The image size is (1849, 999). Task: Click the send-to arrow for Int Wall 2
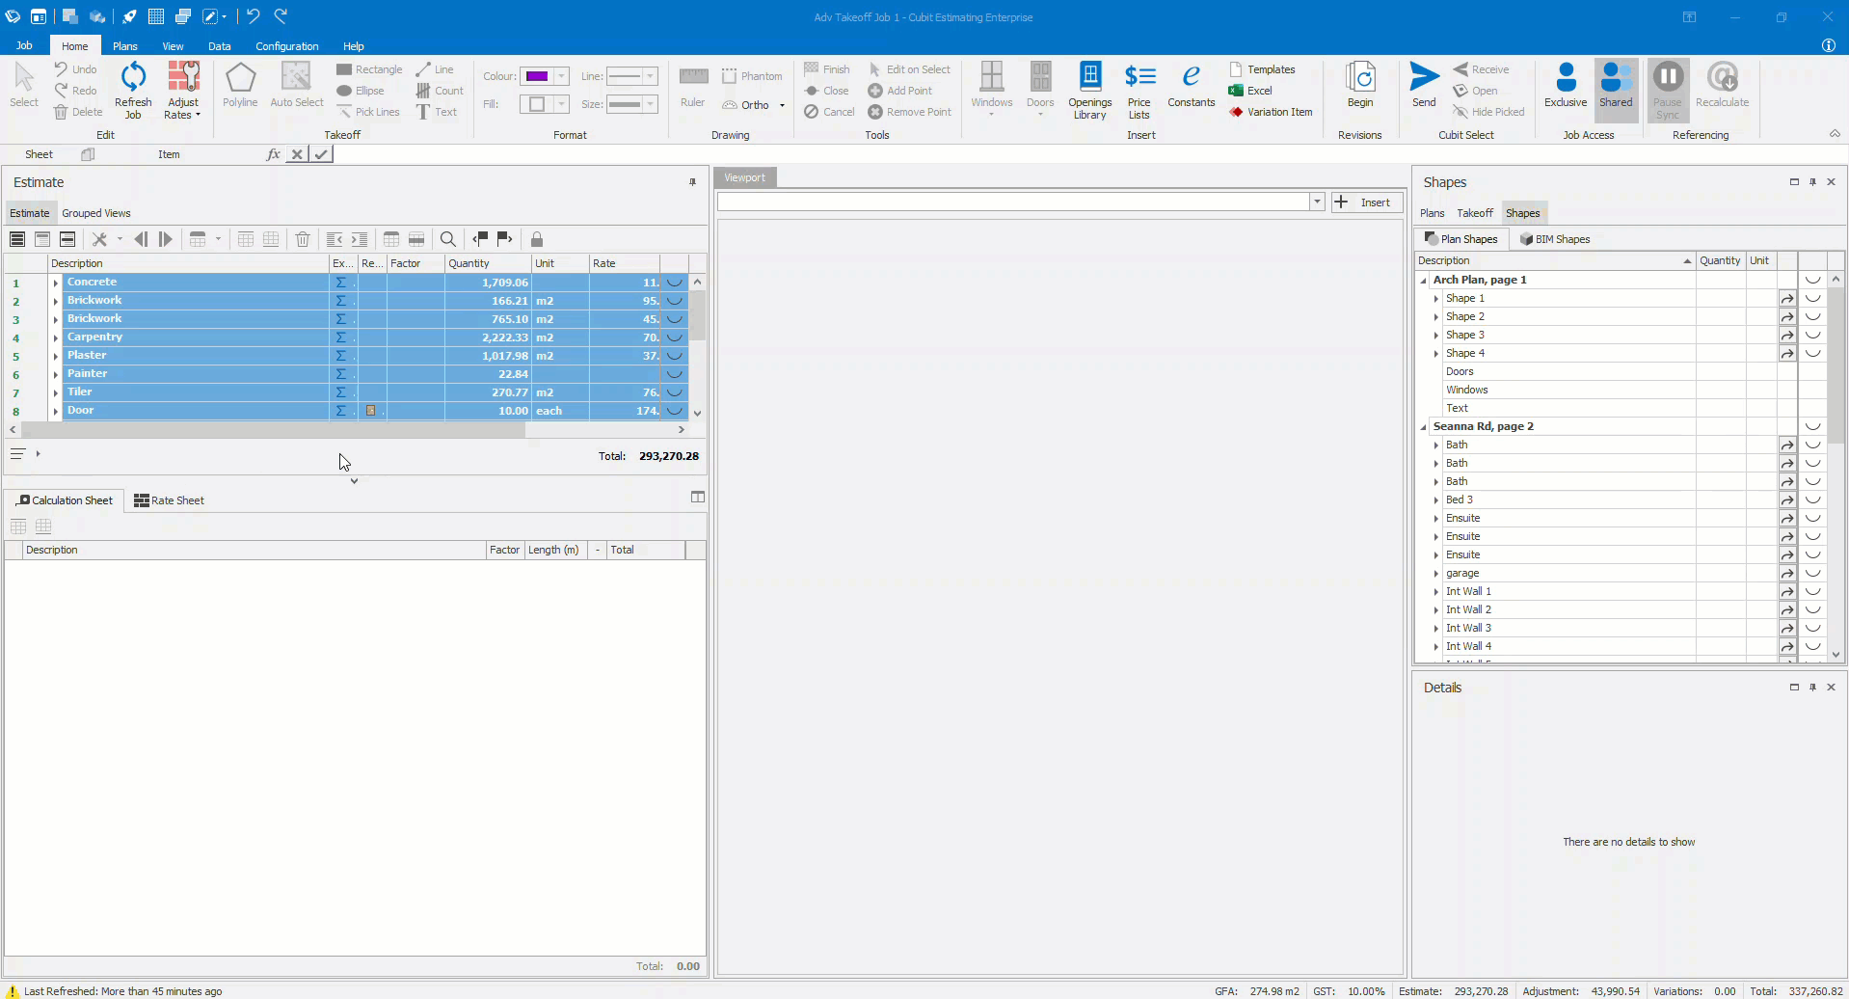pos(1787,609)
